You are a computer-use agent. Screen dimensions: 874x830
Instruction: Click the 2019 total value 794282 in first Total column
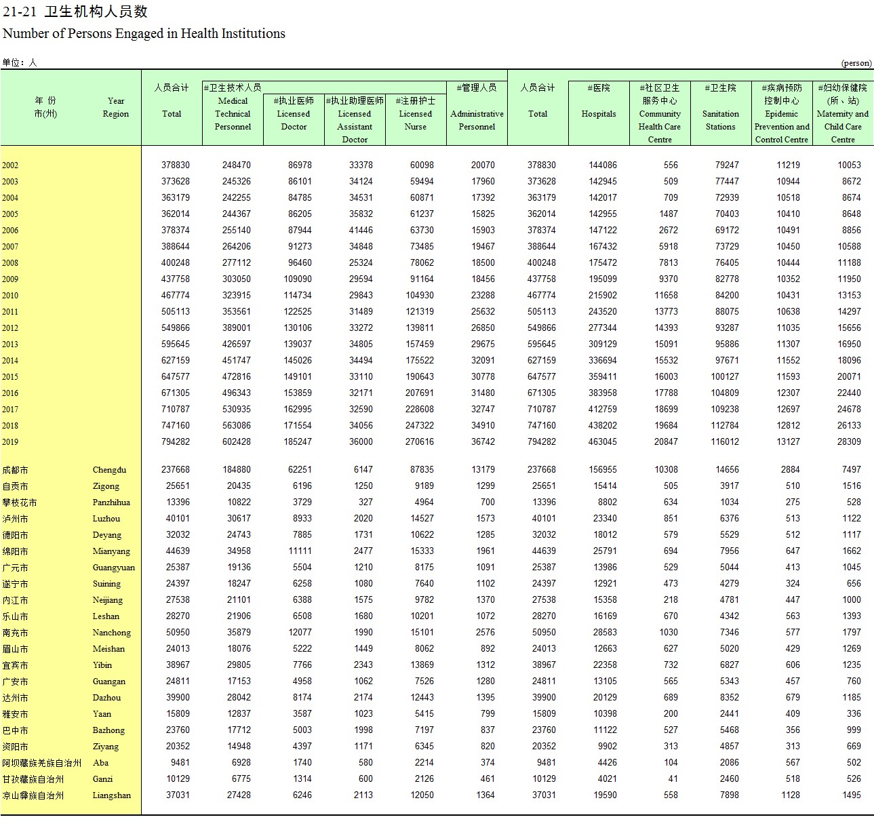pyautogui.click(x=176, y=441)
